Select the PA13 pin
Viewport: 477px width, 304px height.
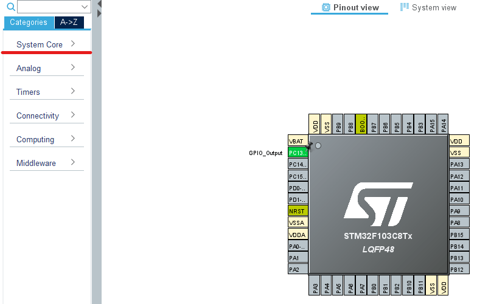point(459,164)
